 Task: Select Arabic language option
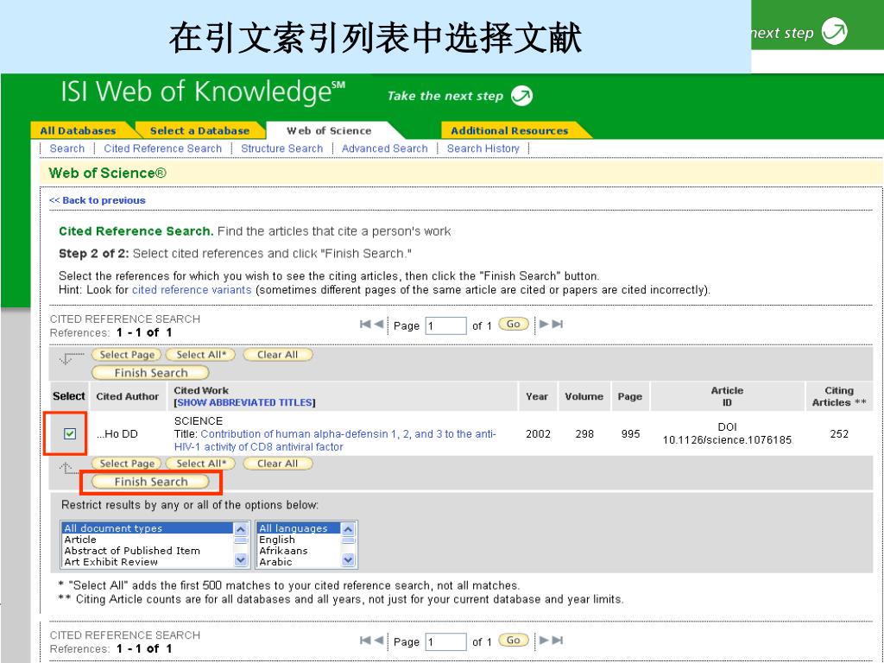click(x=299, y=562)
